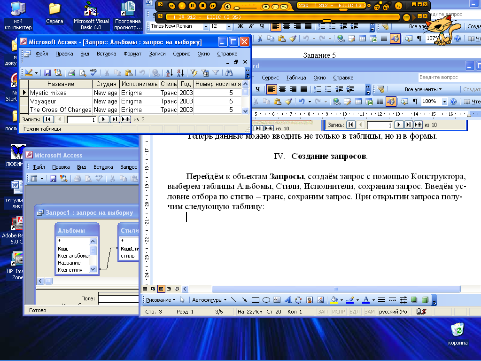The image size is (481, 361).
Task: Save the Альбомы query with the diskette icon
Action: [47, 73]
